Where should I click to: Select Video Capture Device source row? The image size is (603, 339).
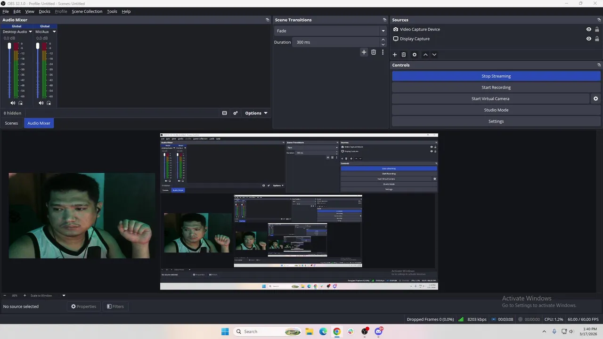496,29
